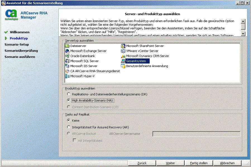The image size is (251, 167).
Task: Select Microsoft IIS Server list entry
Action: click(84, 66)
